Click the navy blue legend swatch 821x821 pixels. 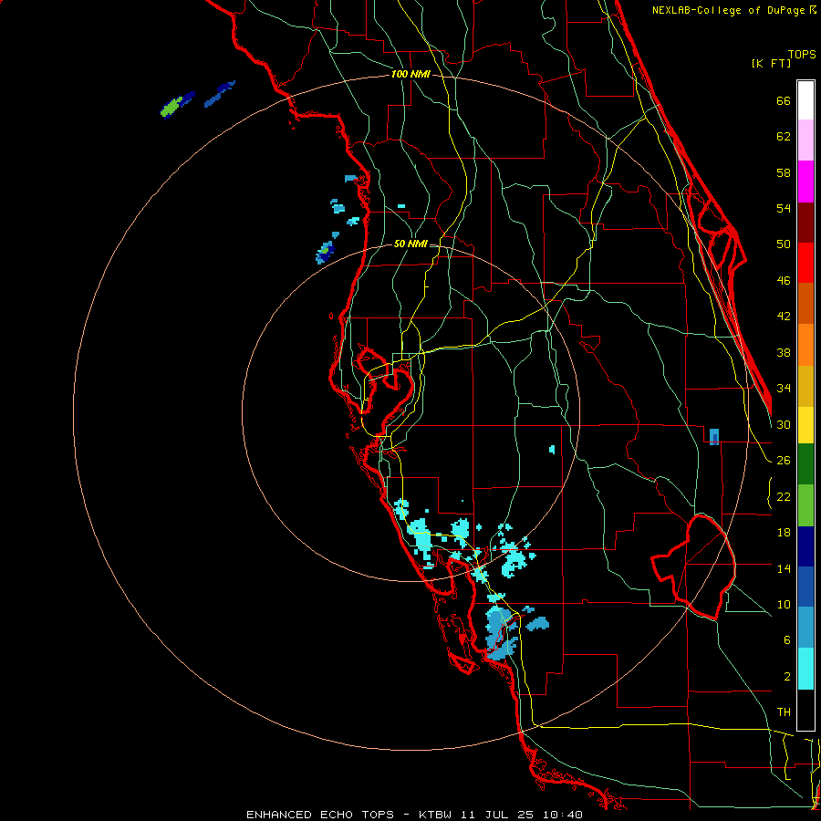(x=805, y=546)
